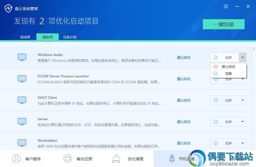The height and width of the screenshot is (167, 256).
Task: Click the service list vertical scrollbar thumb
Action: [x=254, y=49]
